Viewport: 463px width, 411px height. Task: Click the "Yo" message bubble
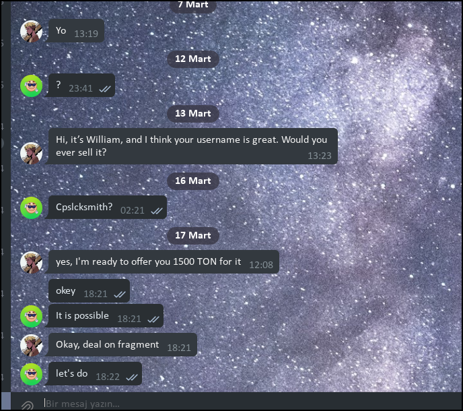coord(76,31)
